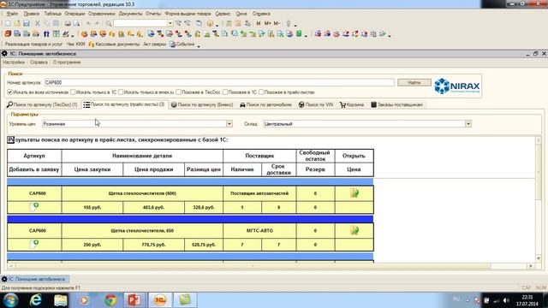Image resolution: width=548 pixels, height=308 pixels.
Task: Click the NIRAX logo
Action: (457, 86)
